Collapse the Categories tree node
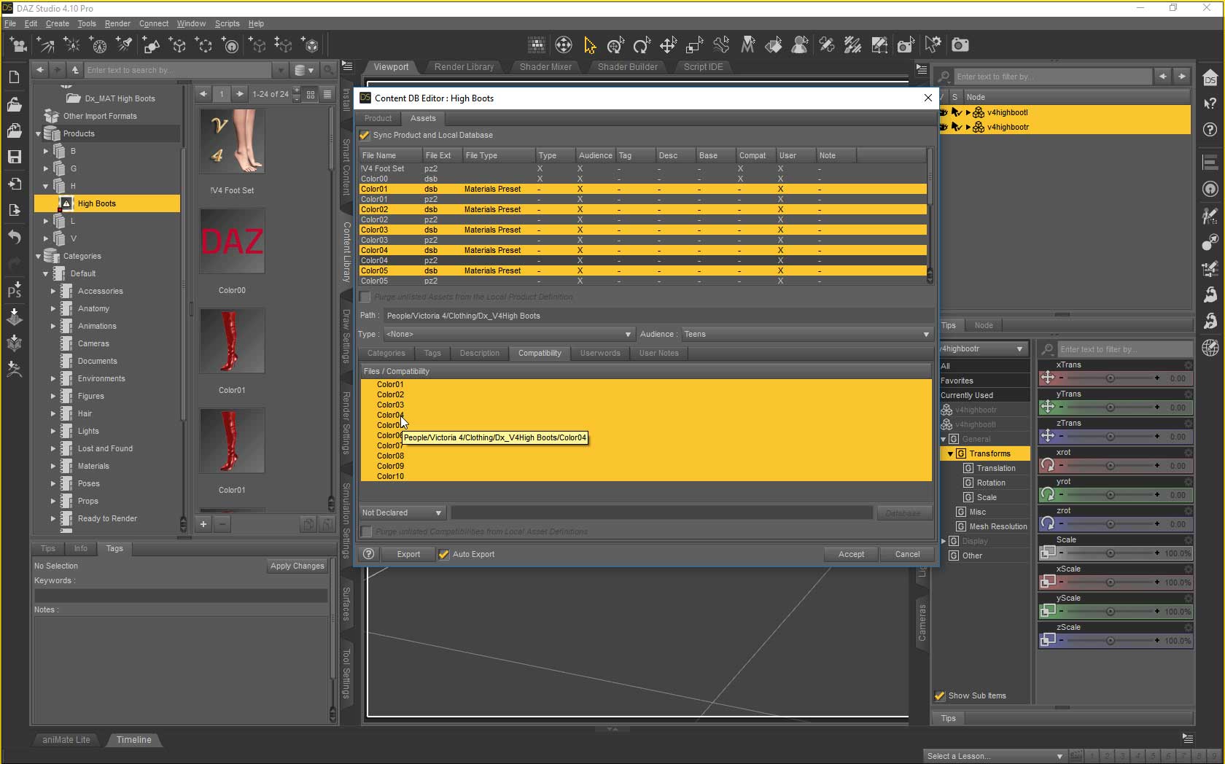 point(39,257)
